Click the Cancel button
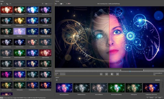This screenshot has height=99, width=164. tap(150, 98)
